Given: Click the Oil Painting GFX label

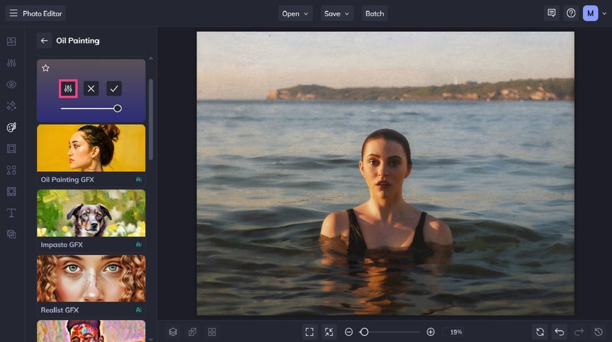Looking at the screenshot, I should coord(67,180).
